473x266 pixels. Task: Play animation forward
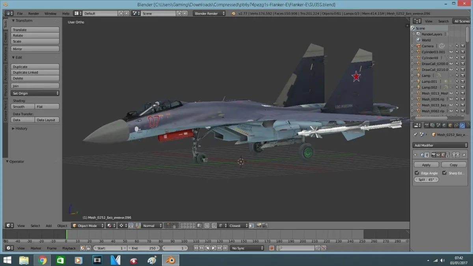[x=213, y=248]
